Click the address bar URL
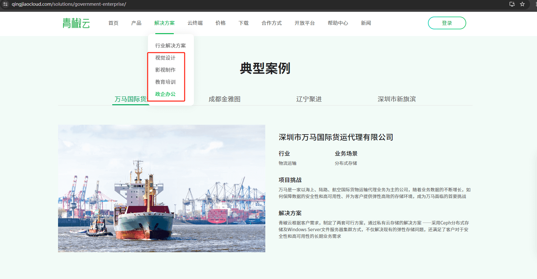537x279 pixels. point(69,4)
